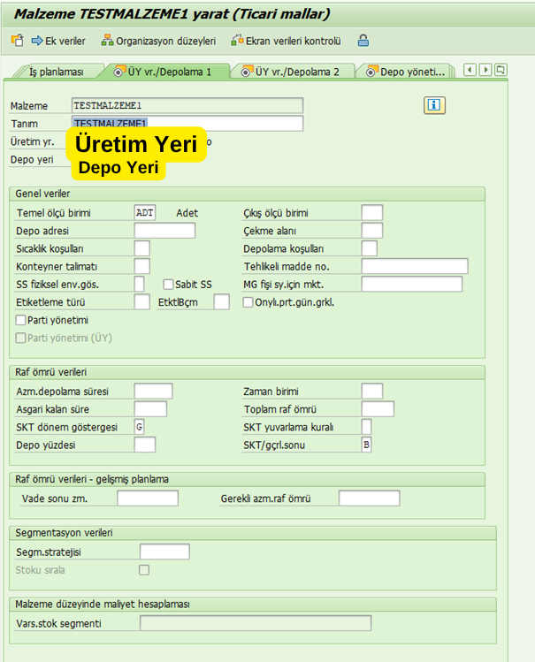Screen dimensions: 535x662
Task: Switch to the İş planlaması tab
Action: click(x=55, y=72)
